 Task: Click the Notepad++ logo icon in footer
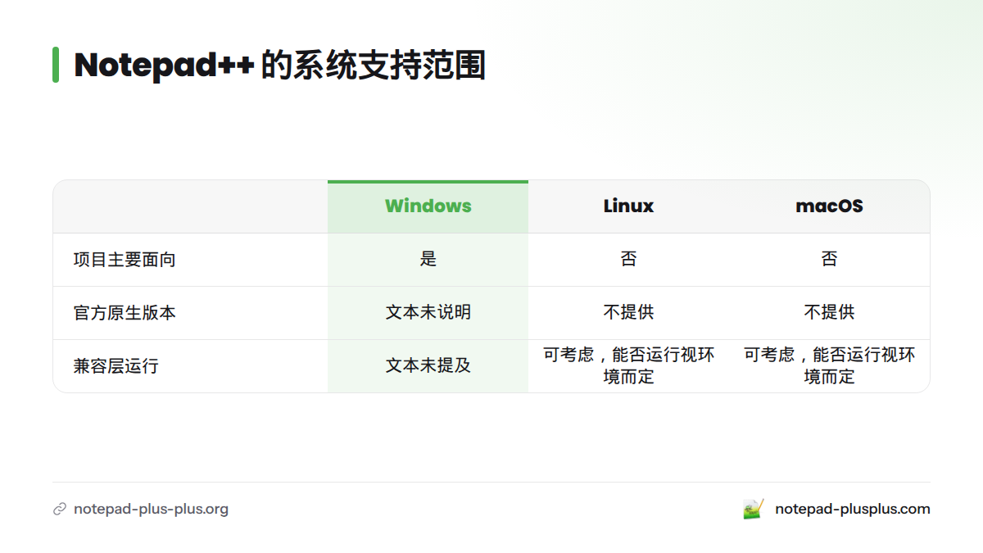[x=754, y=509]
